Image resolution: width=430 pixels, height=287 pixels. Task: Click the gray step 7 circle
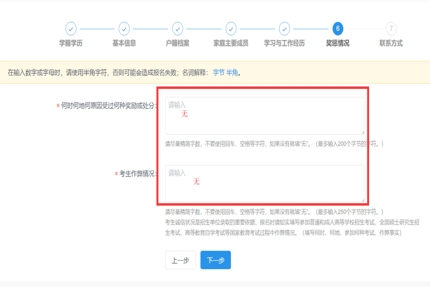click(391, 29)
